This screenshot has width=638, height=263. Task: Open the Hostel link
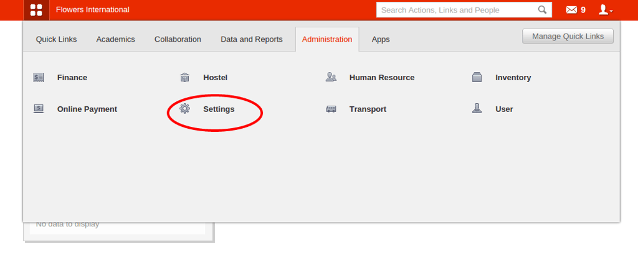tap(215, 78)
